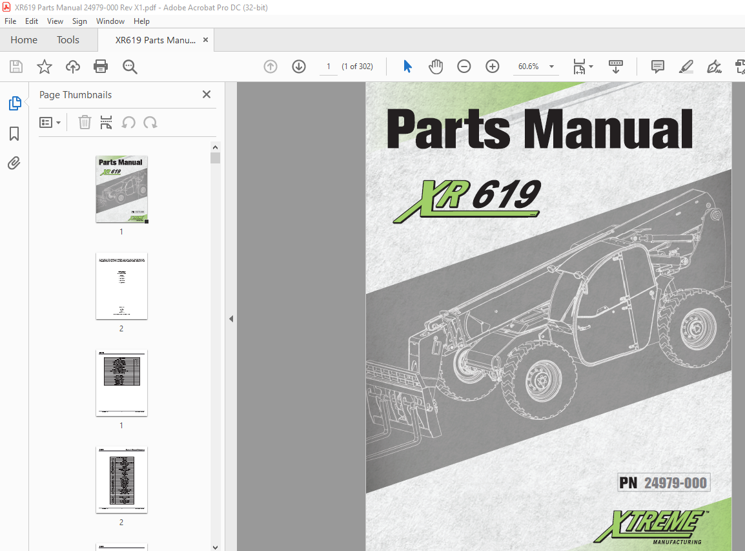745x551 pixels.
Task: Add the file to favorites (star icon)
Action: tap(44, 67)
